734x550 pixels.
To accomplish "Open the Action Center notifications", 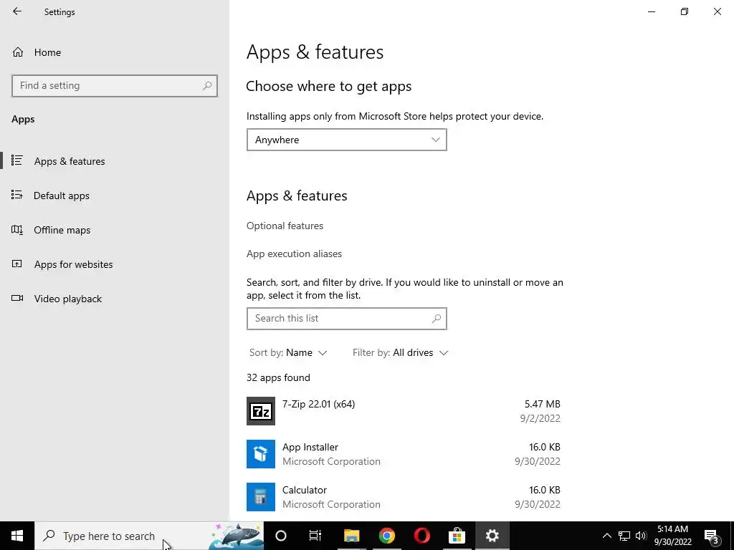I will (x=712, y=536).
